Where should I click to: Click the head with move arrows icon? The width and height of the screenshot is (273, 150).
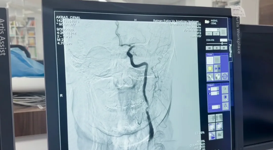click(x=210, y=77)
